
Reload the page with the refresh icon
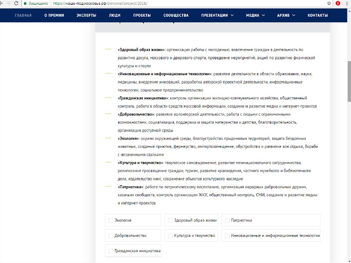16,3
